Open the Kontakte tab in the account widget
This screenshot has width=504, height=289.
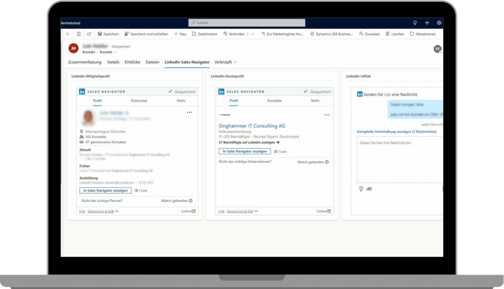(275, 100)
